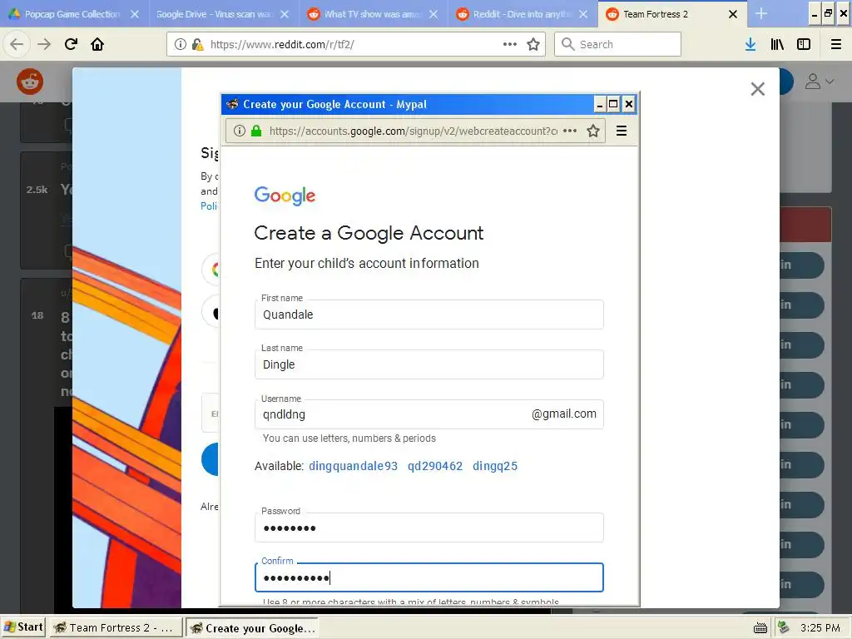
Task: Click the taskbar clock 3:25 PM
Action: (820, 628)
